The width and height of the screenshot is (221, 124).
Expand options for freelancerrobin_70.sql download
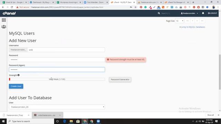(29, 115)
